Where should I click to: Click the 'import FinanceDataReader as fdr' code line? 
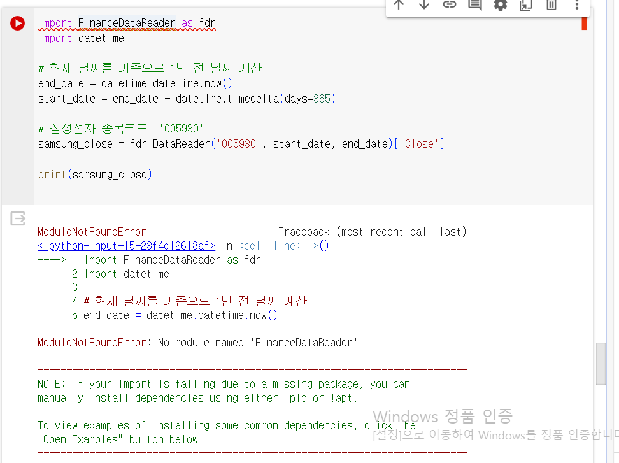tap(127, 24)
